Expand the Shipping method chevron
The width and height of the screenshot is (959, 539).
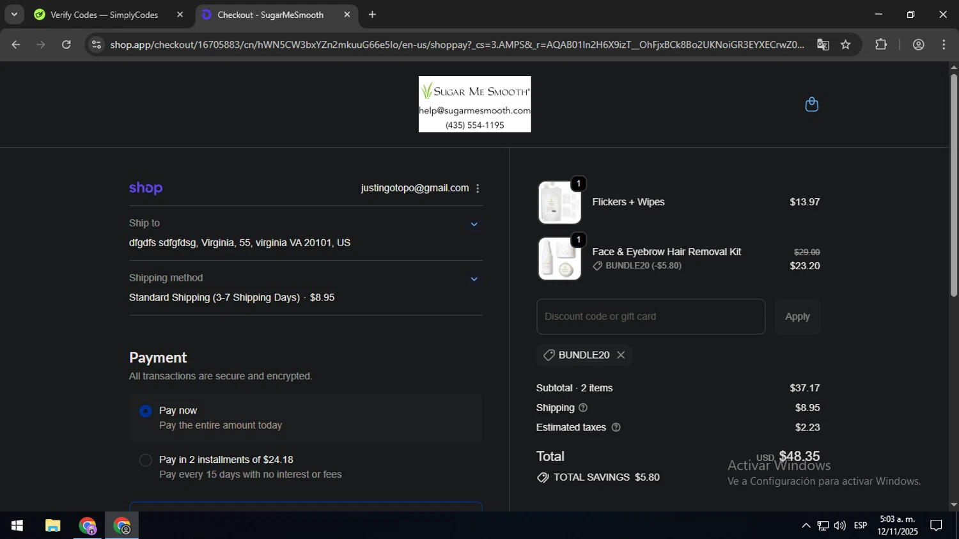474,279
